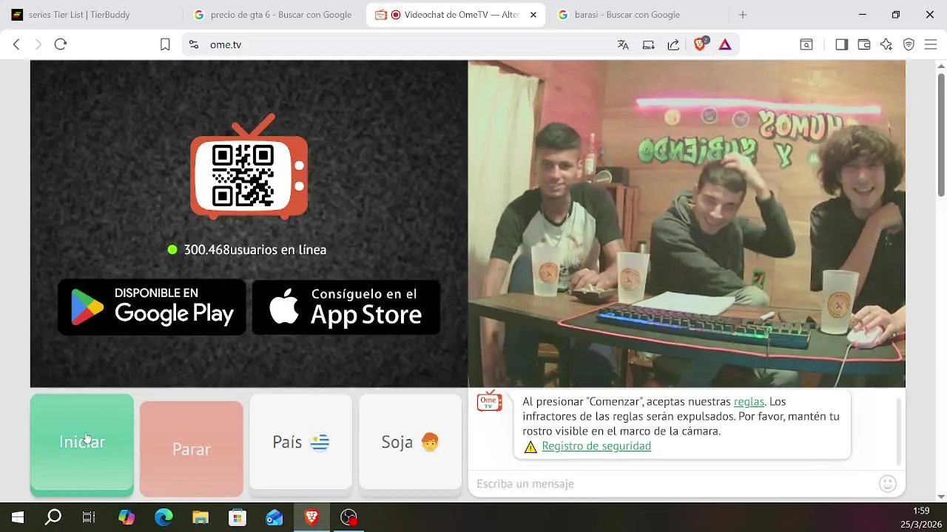This screenshot has height=532, width=947.
Task: Open the browser hamburger menu
Action: point(931,44)
